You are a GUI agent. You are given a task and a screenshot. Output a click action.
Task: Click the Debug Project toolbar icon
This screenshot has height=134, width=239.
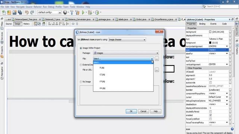90,12
